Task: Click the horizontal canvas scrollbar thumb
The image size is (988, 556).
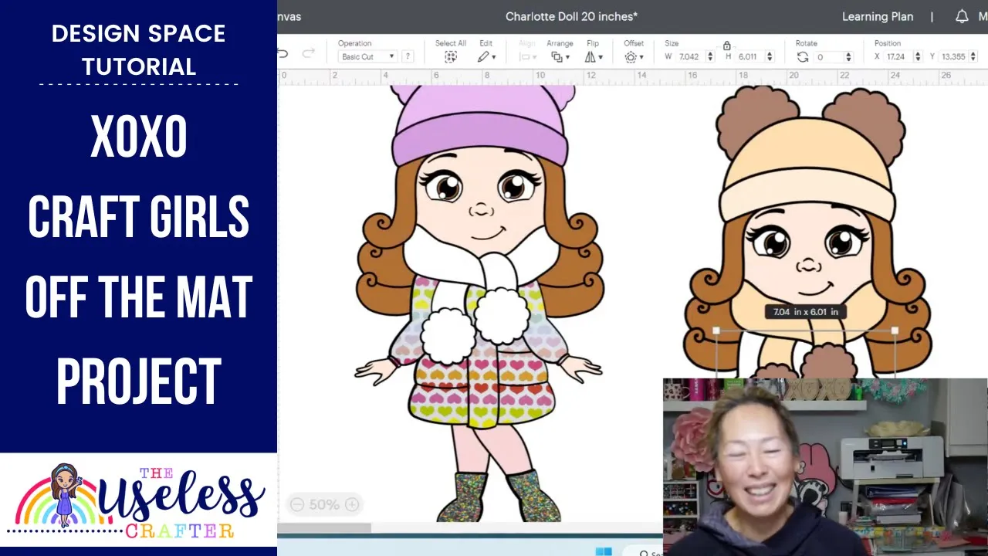Action: 324,528
